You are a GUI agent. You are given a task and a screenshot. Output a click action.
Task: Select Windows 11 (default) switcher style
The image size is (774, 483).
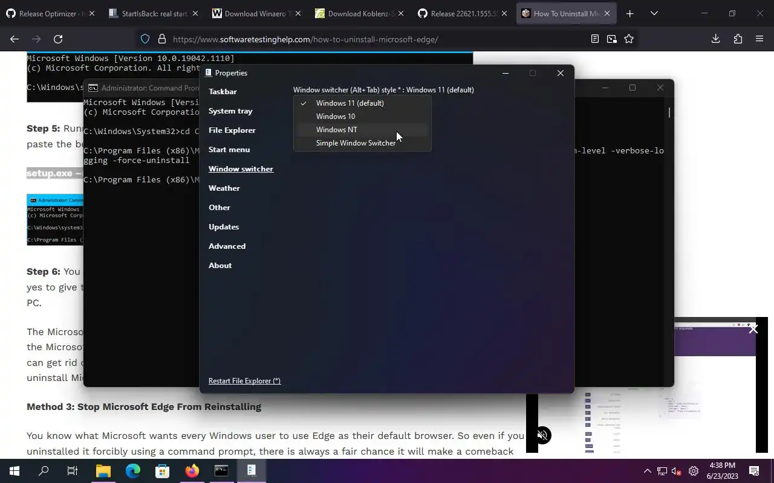click(362, 103)
